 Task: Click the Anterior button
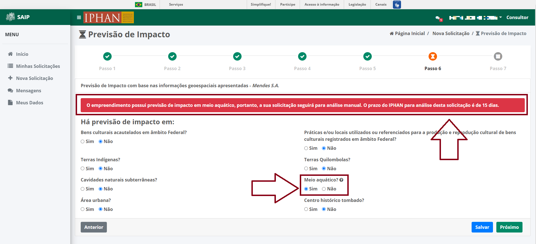click(94, 227)
